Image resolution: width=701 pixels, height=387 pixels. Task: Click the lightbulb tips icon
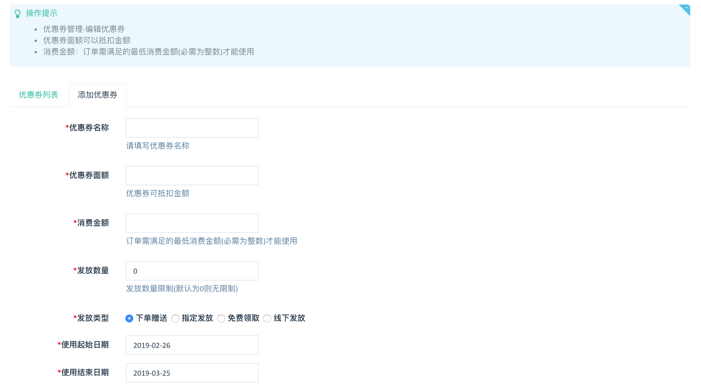click(x=18, y=14)
